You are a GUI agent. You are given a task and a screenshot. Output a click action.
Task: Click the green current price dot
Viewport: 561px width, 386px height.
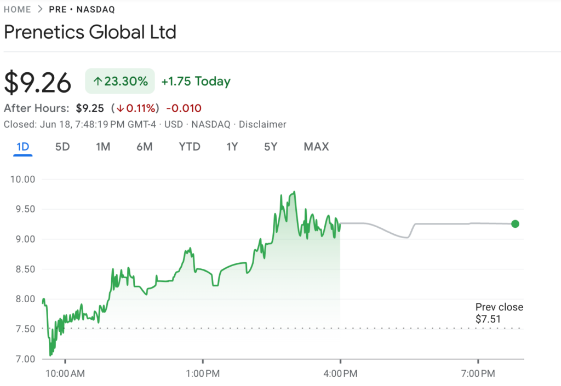point(515,223)
